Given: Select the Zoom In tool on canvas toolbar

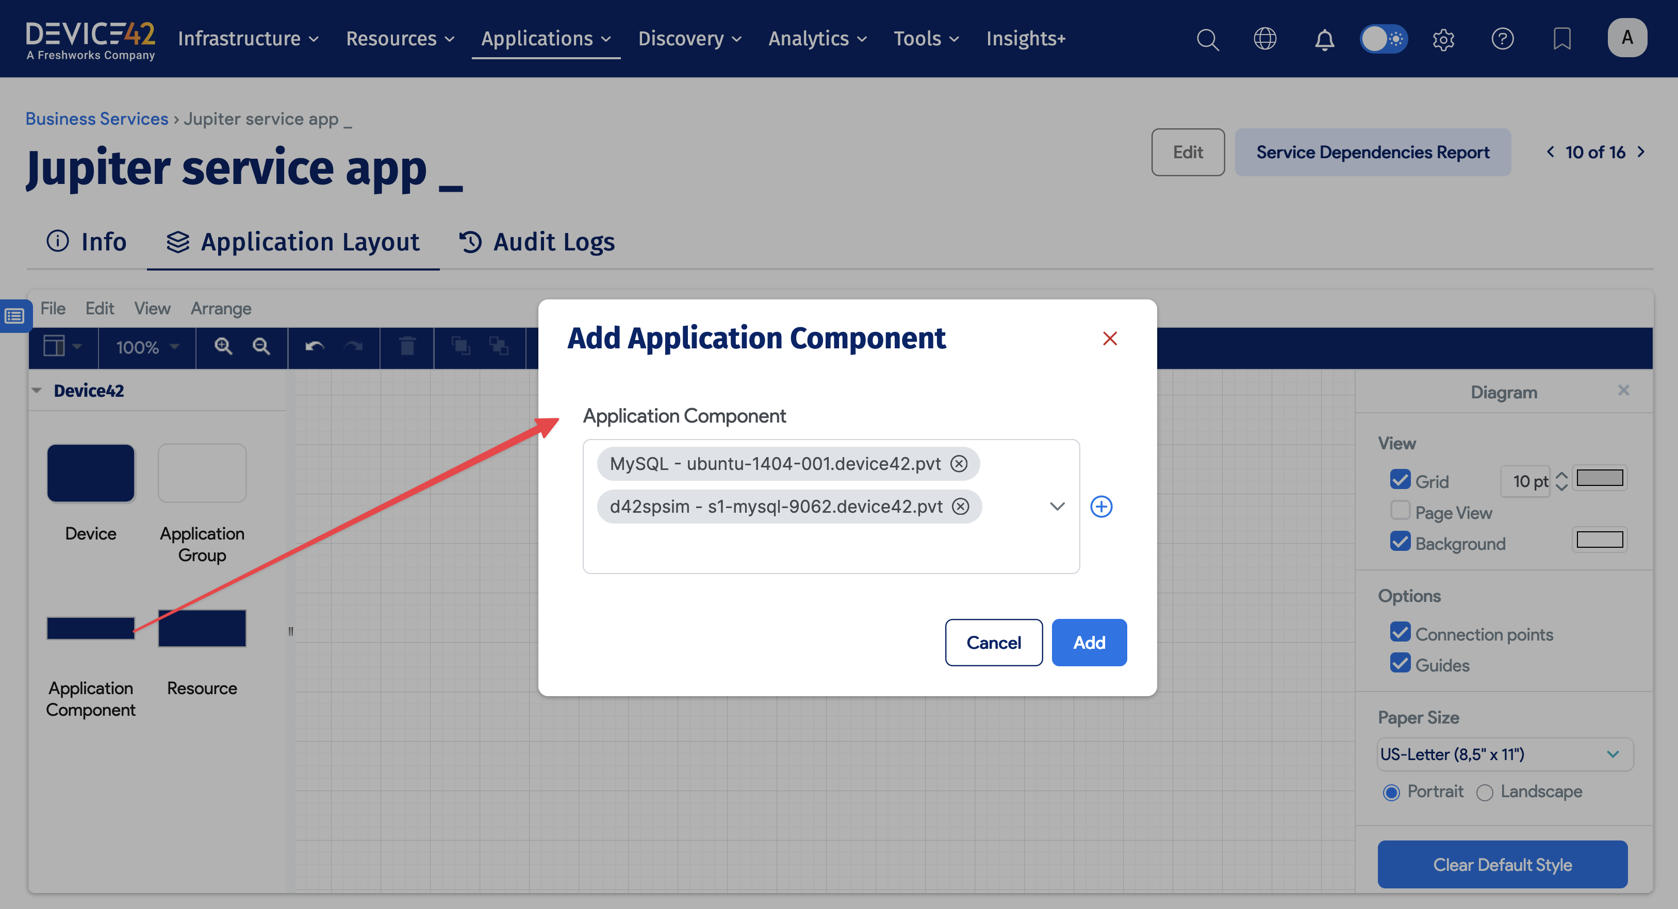Looking at the screenshot, I should [223, 347].
